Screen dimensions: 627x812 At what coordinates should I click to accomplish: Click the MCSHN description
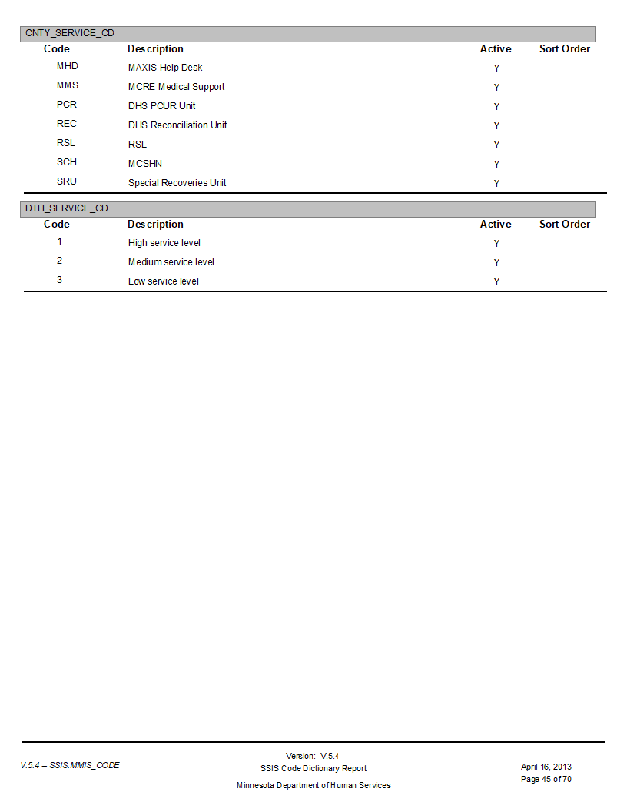click(x=145, y=164)
